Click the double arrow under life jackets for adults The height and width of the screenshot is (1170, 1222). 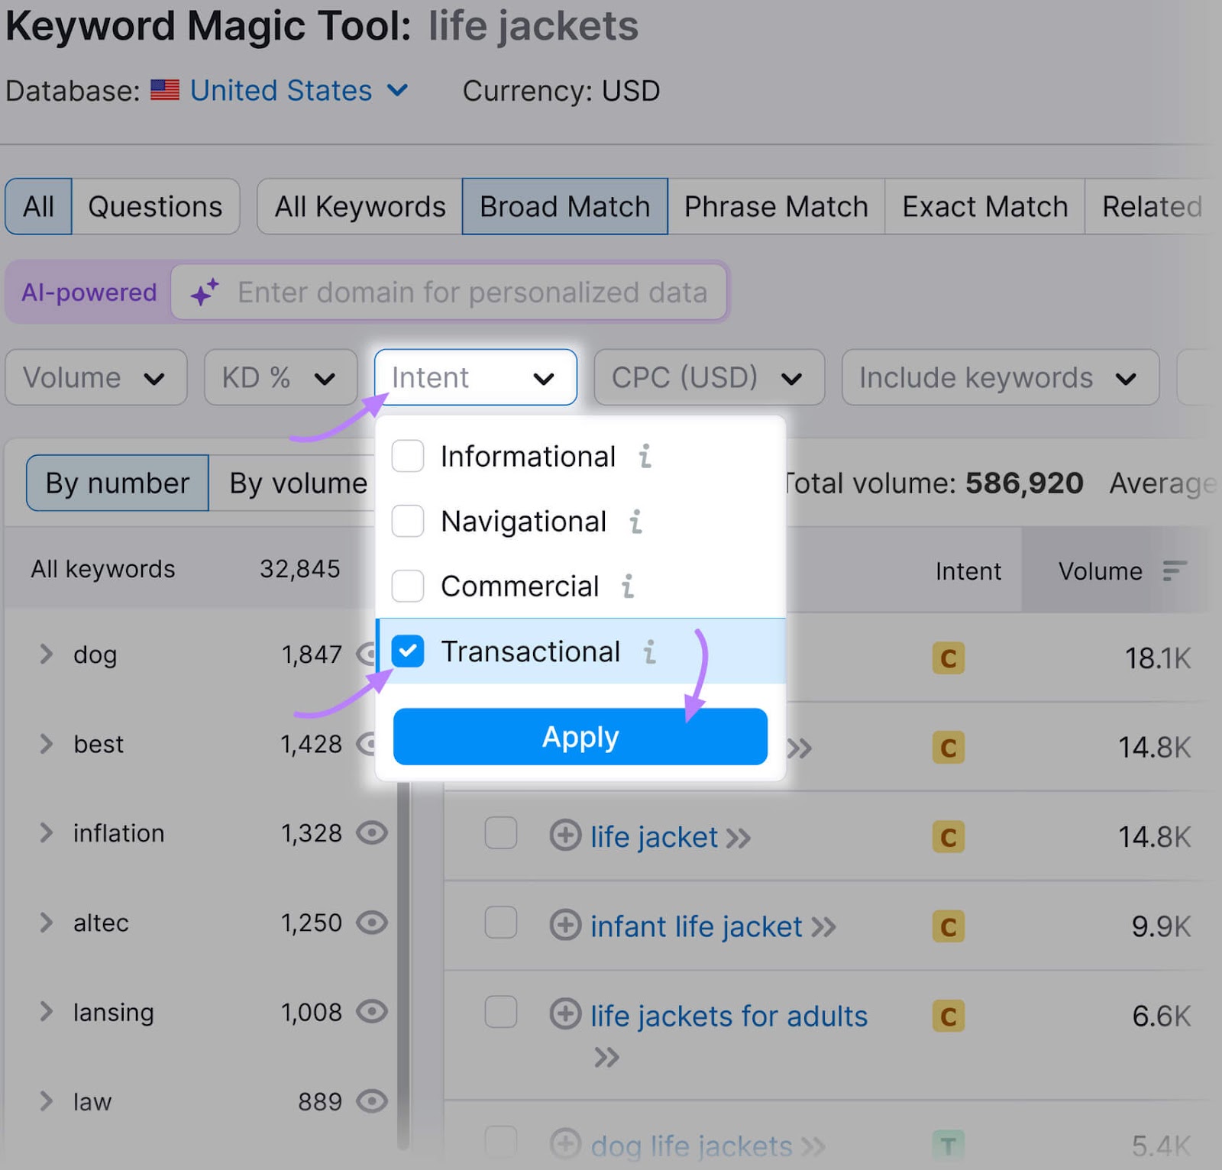tap(607, 1058)
